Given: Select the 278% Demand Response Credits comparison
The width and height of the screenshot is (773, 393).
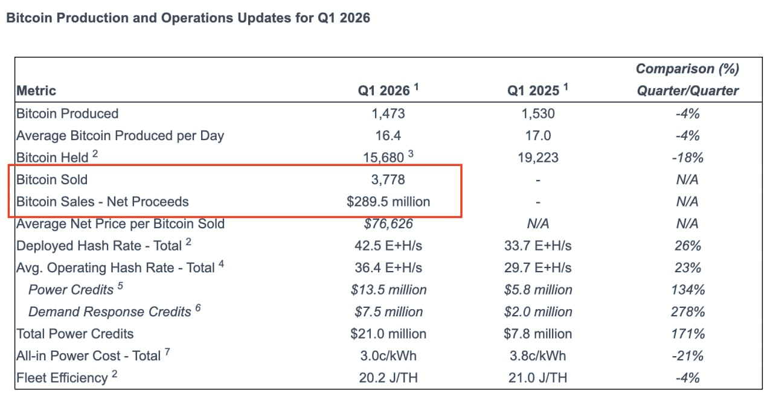Looking at the screenshot, I should [x=687, y=312].
